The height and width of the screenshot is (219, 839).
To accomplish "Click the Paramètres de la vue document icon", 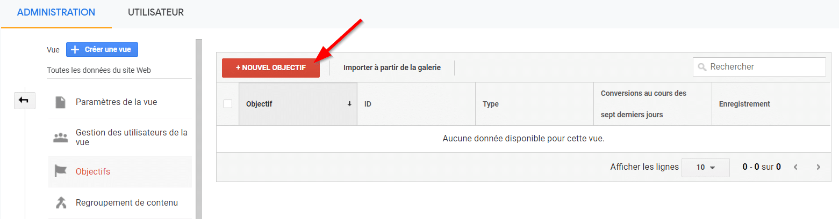I will pyautogui.click(x=61, y=102).
